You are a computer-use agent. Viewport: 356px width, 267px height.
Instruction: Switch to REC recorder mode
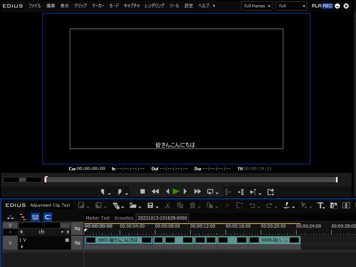[327, 6]
